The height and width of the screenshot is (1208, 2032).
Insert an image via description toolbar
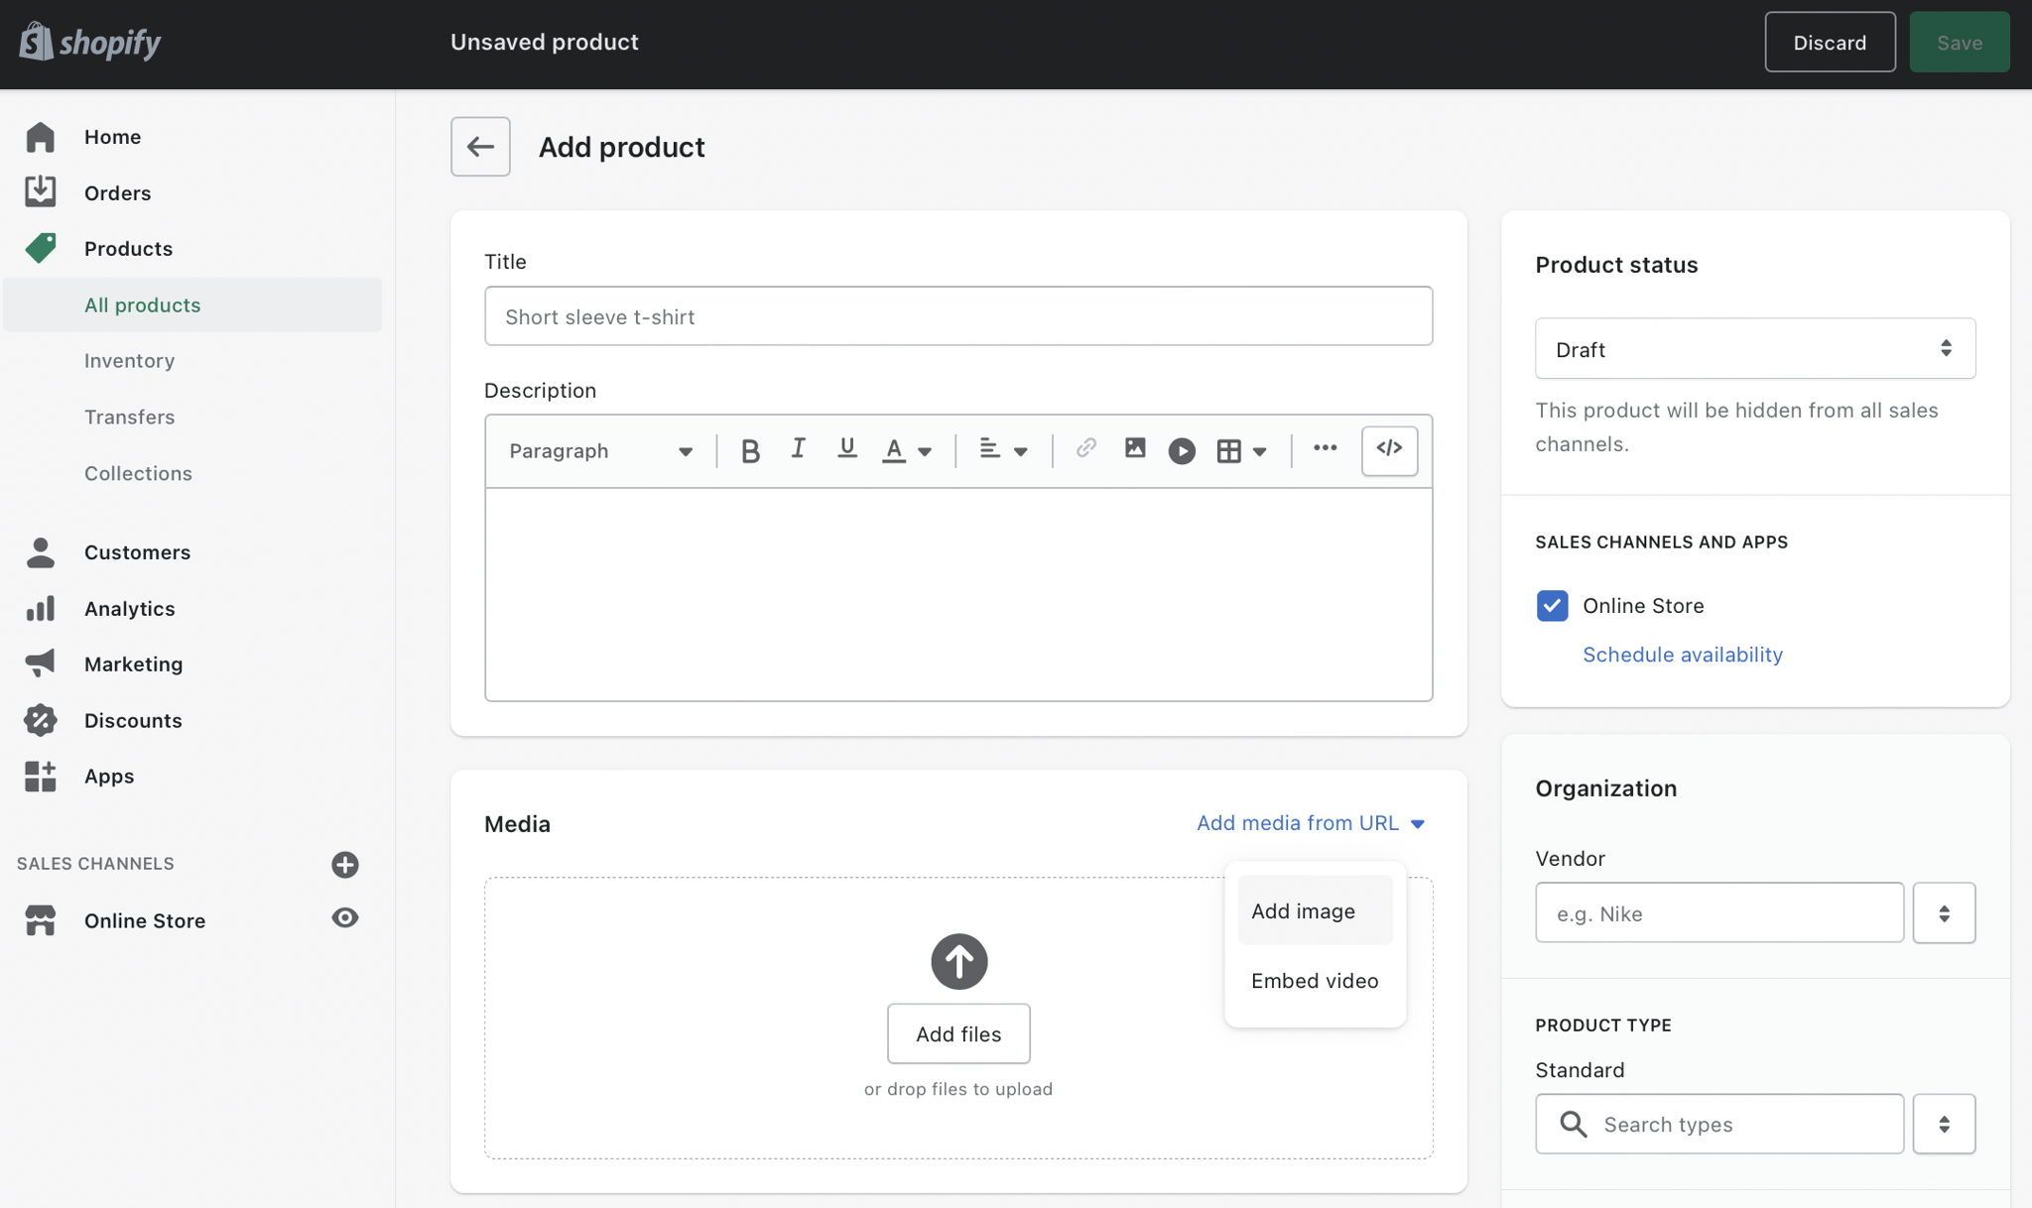(1134, 449)
